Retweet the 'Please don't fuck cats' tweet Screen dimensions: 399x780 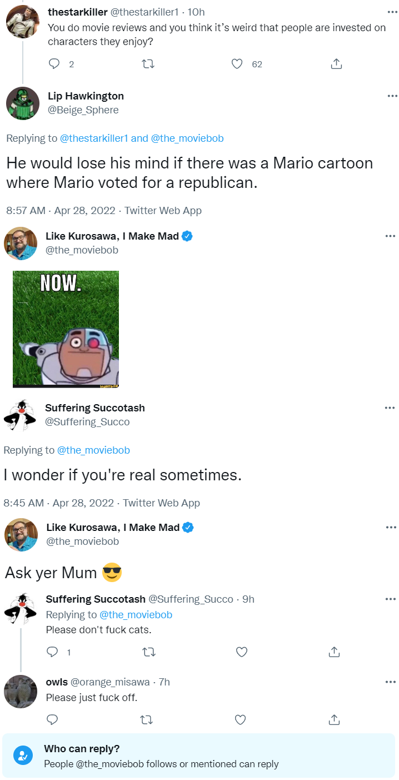click(x=148, y=652)
